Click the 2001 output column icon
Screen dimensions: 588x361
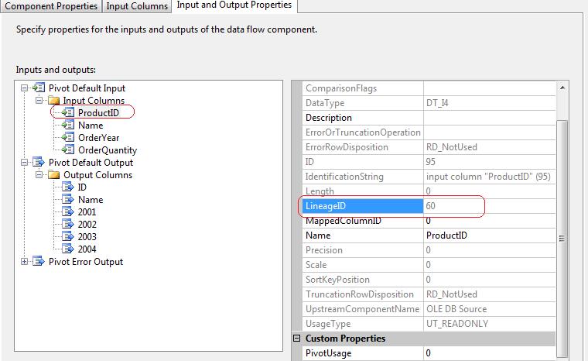tap(67, 212)
